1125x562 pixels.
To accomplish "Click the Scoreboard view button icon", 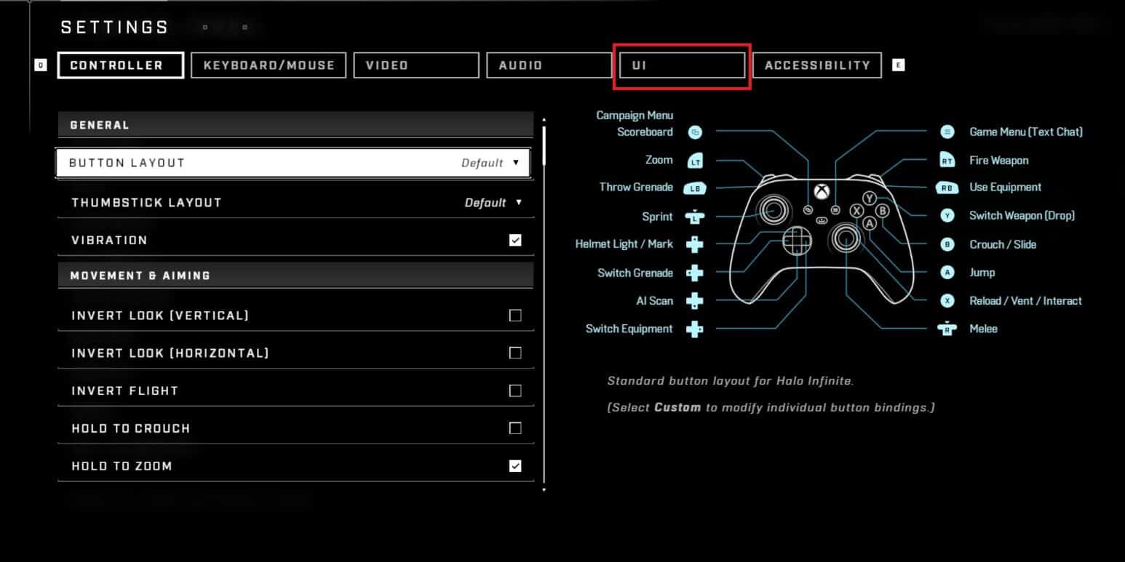I will click(695, 132).
